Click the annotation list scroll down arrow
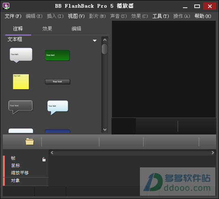This screenshot has height=199, width=219. [105, 130]
